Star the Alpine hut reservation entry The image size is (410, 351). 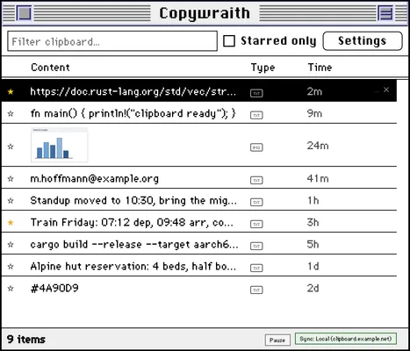11,267
